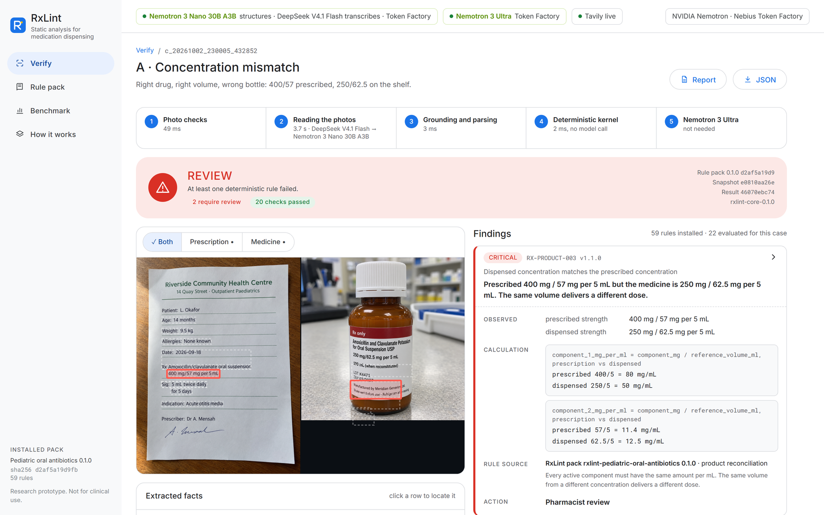Viewport: 824px width, 515px height.
Task: Click the step 3 Grounding and parsing circle
Action: pos(411,122)
